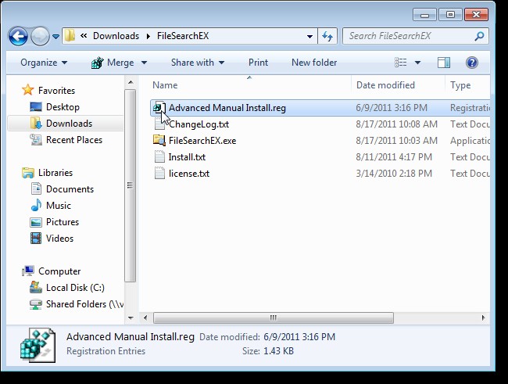Expand the address bar history dropdown
Viewport: 508px width, 384px height.
(309, 36)
